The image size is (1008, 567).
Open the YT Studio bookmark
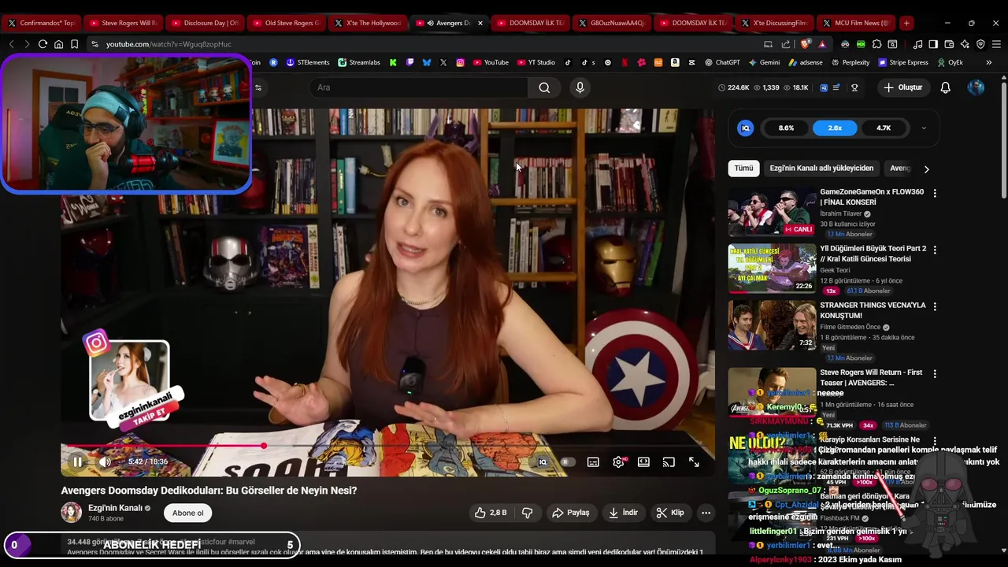[x=535, y=62]
